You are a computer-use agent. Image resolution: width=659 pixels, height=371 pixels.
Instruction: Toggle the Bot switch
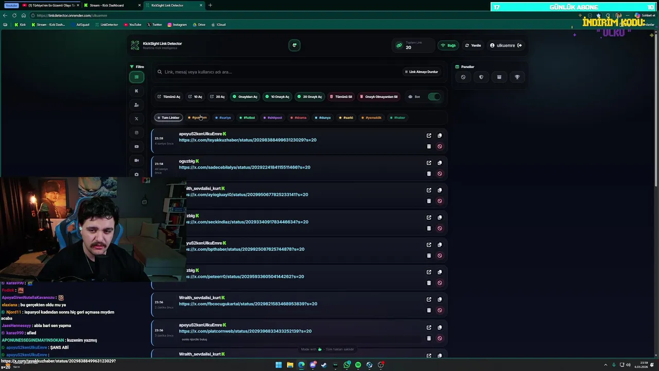(434, 96)
